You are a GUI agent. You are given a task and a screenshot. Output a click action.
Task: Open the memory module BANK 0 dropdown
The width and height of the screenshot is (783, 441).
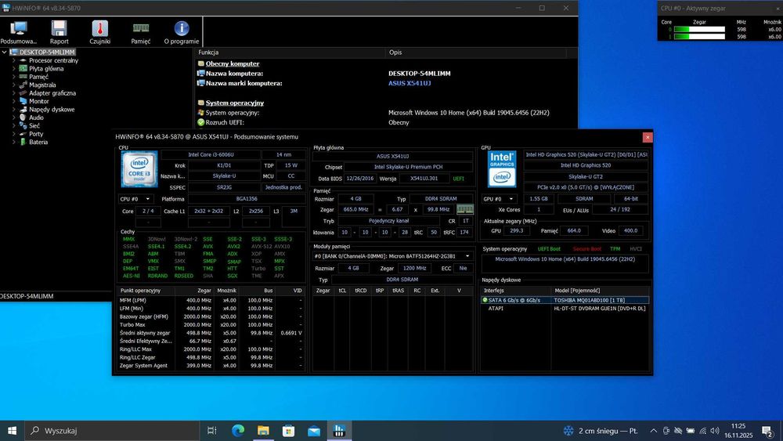pyautogui.click(x=393, y=256)
